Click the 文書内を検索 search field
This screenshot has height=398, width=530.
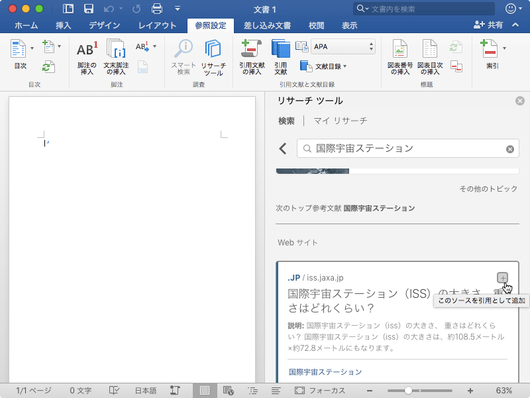pyautogui.click(x=424, y=9)
